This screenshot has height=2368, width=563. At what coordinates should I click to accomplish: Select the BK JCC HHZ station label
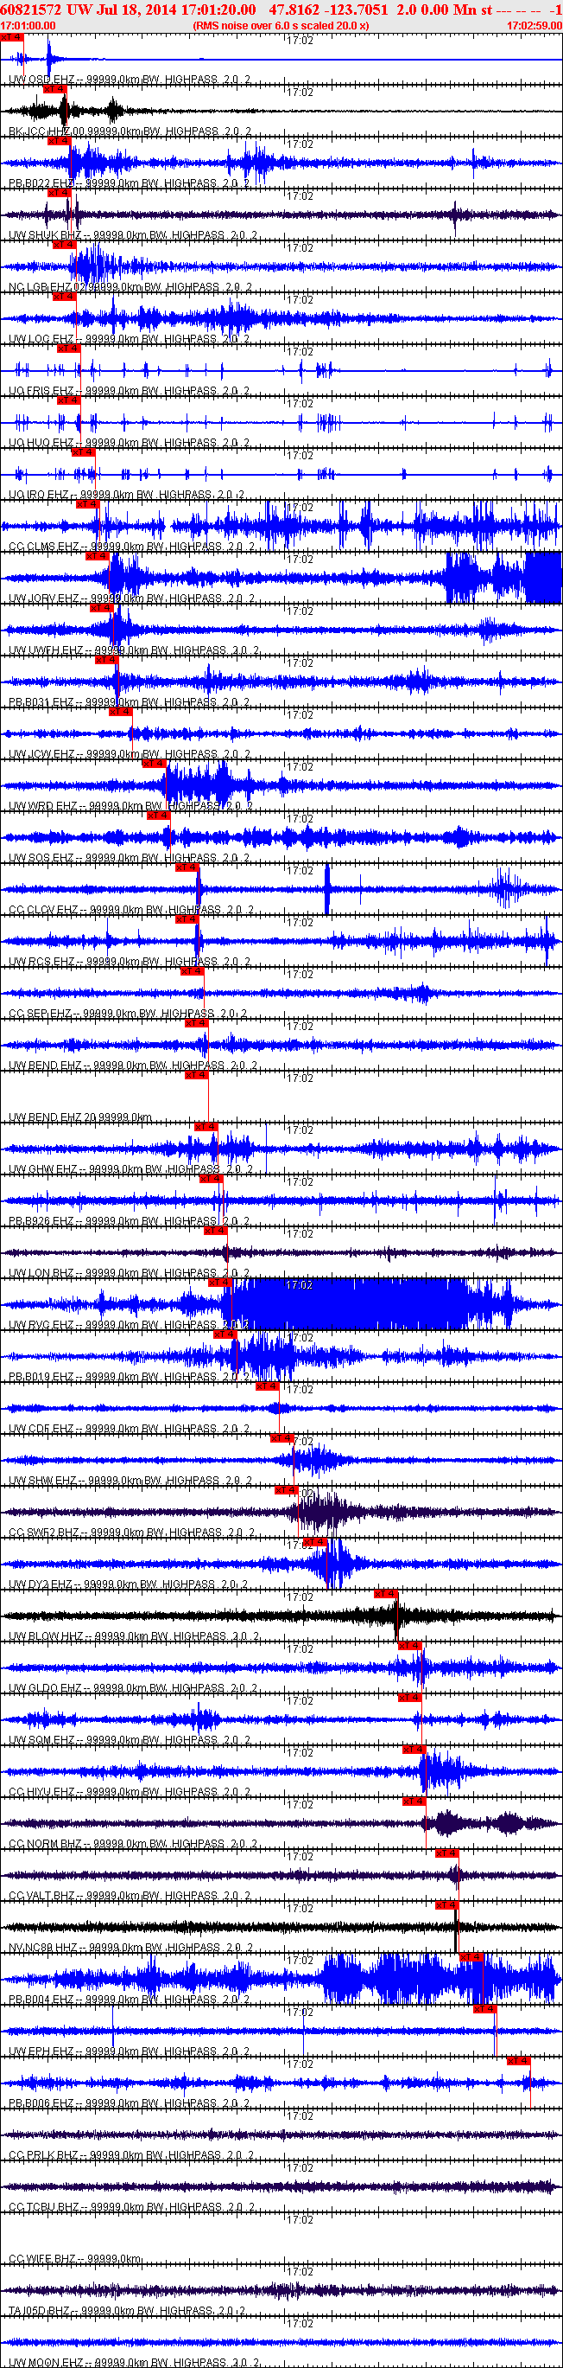tap(129, 132)
